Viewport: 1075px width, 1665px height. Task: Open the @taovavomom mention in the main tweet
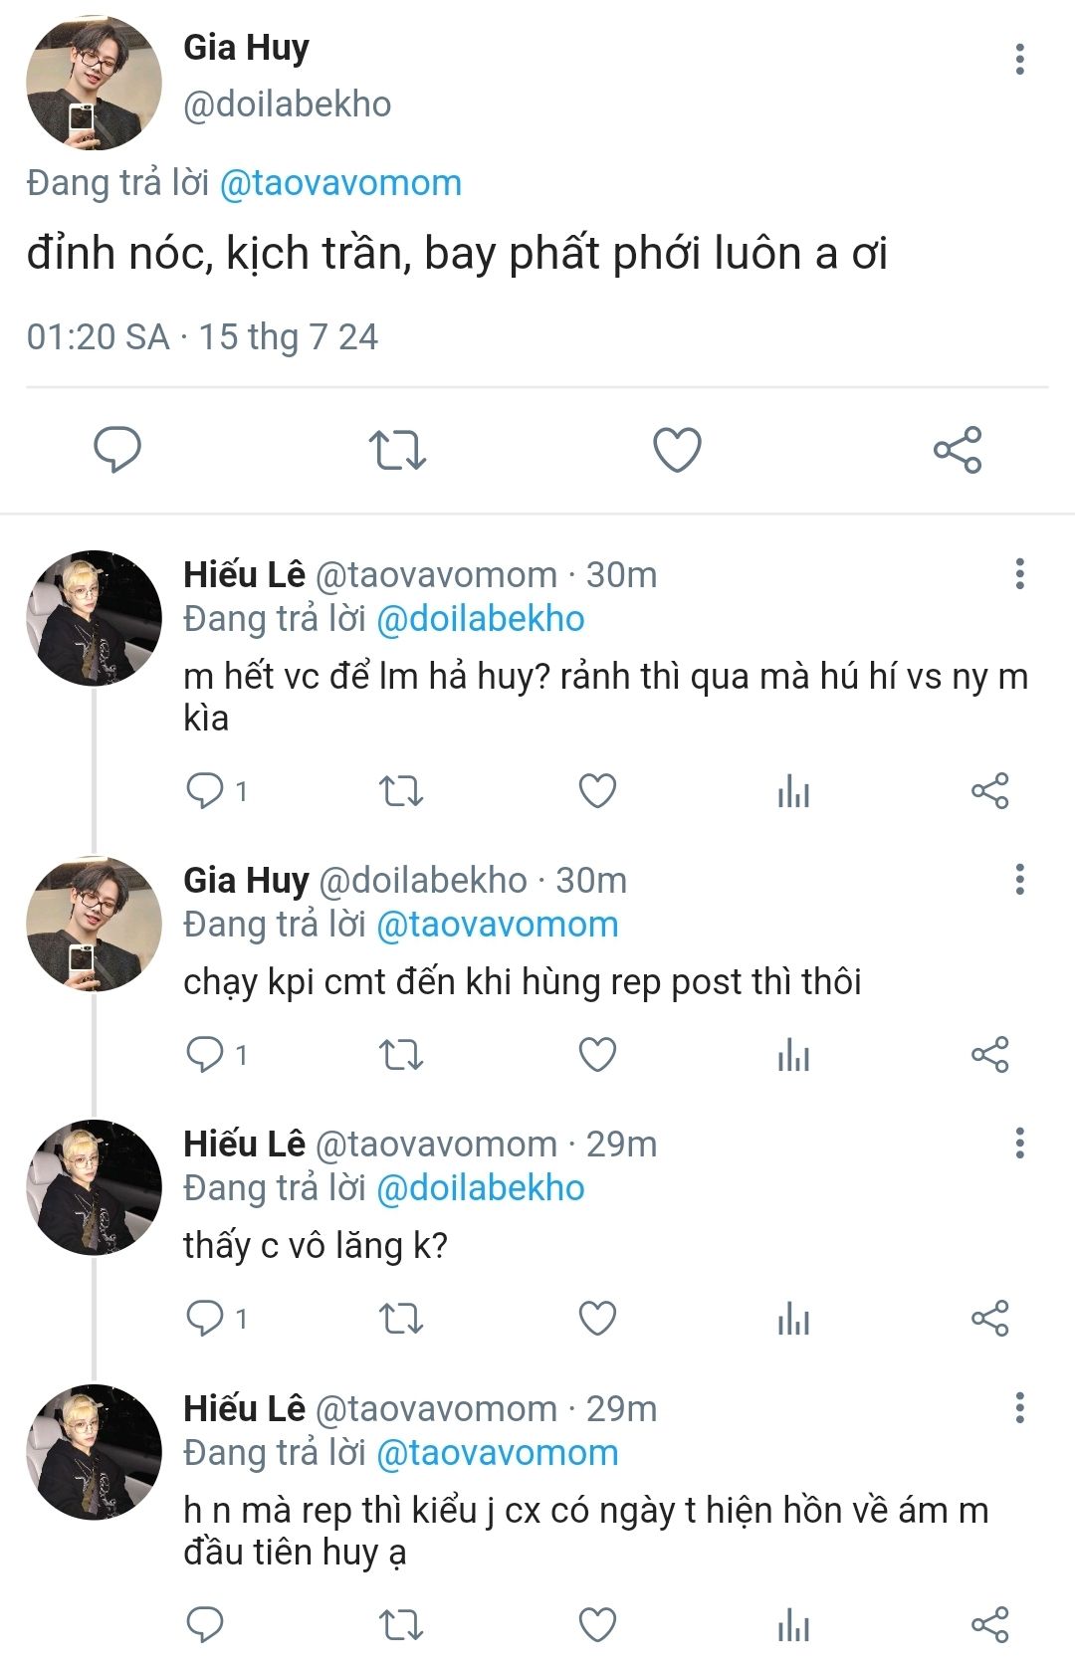[340, 183]
